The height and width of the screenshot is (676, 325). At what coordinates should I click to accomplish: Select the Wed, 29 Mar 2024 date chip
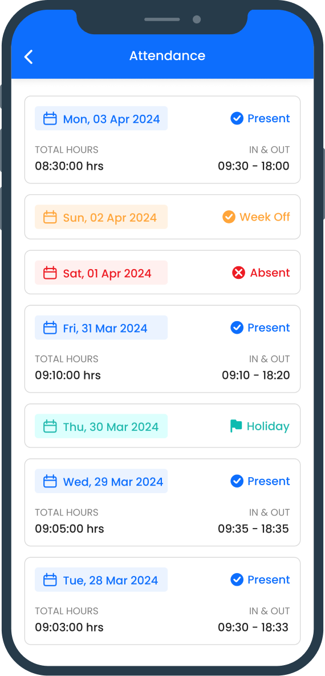(x=101, y=481)
